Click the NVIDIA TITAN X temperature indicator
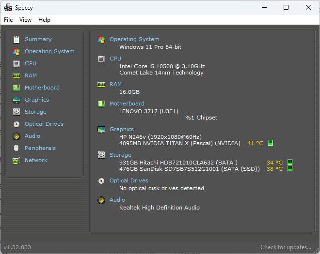Viewport: 320px width, 254px height. coord(271,143)
